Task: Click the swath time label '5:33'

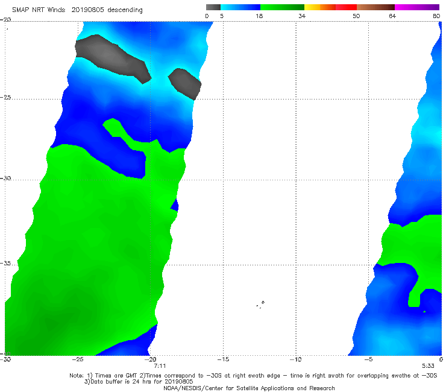Action: point(428,366)
